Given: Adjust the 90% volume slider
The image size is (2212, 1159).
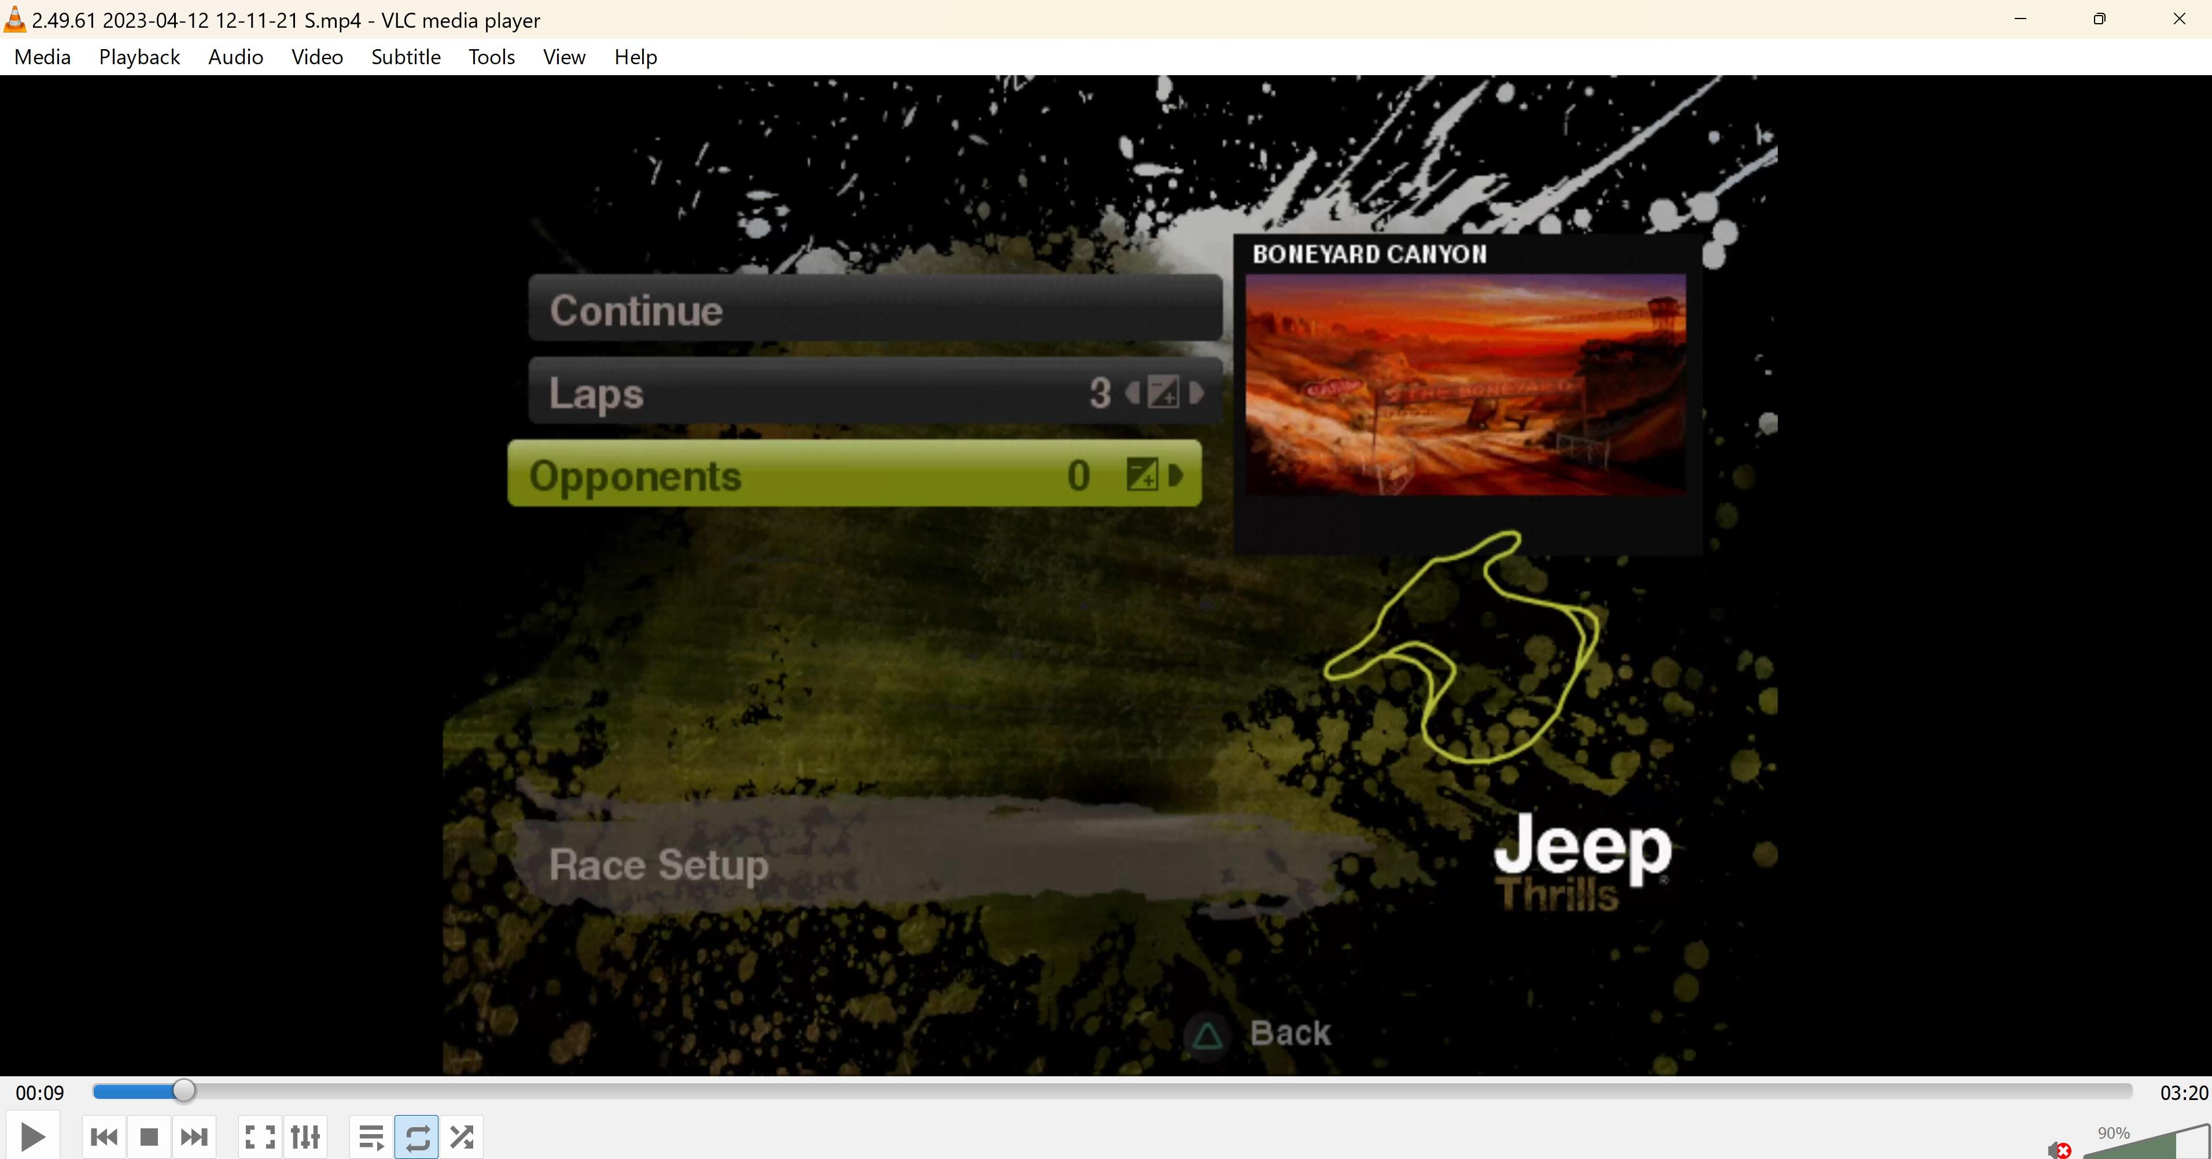Looking at the screenshot, I should (x=2147, y=1146).
